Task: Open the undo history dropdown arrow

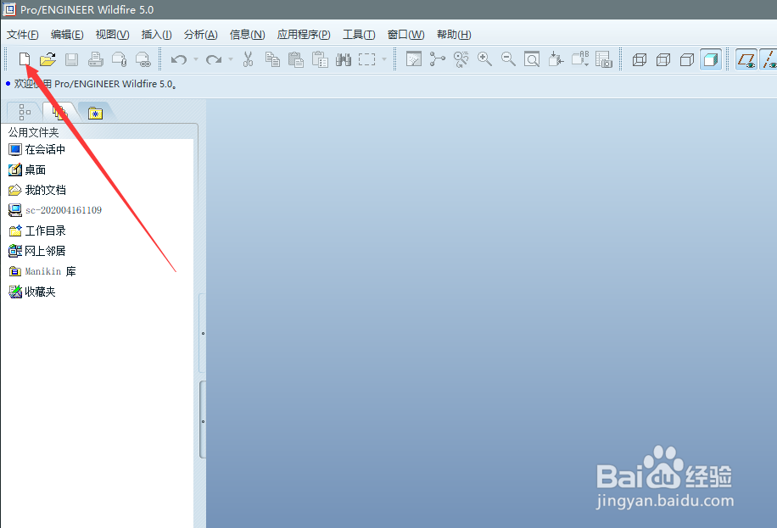Action: coord(196,59)
